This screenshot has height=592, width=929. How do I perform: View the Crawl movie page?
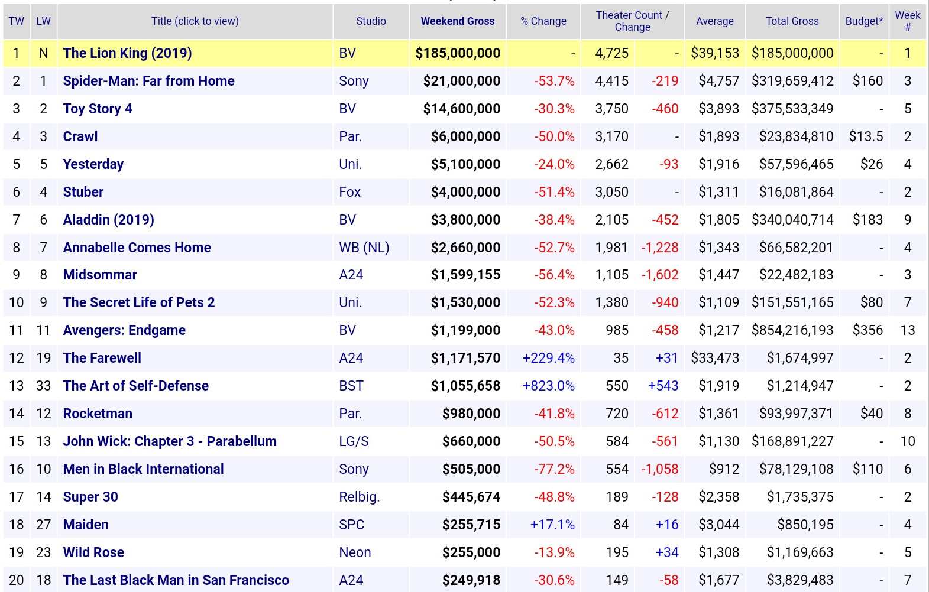[80, 136]
